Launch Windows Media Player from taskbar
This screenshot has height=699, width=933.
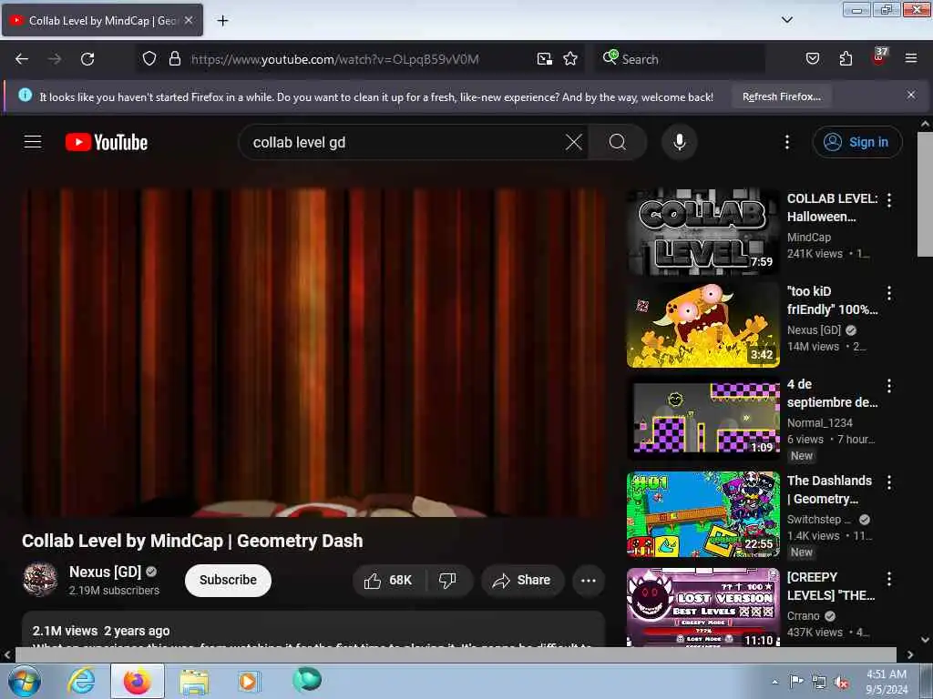[x=249, y=681]
